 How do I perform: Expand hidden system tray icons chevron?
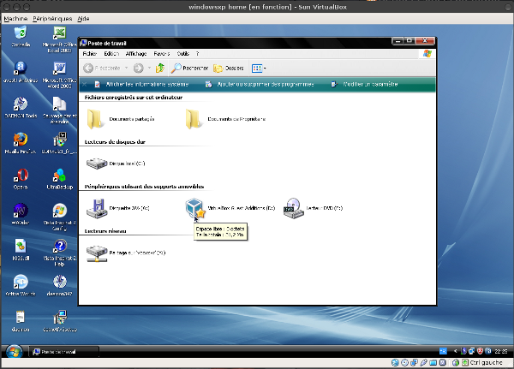456,351
